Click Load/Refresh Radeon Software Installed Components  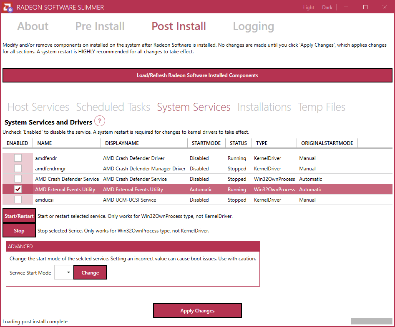[198, 75]
